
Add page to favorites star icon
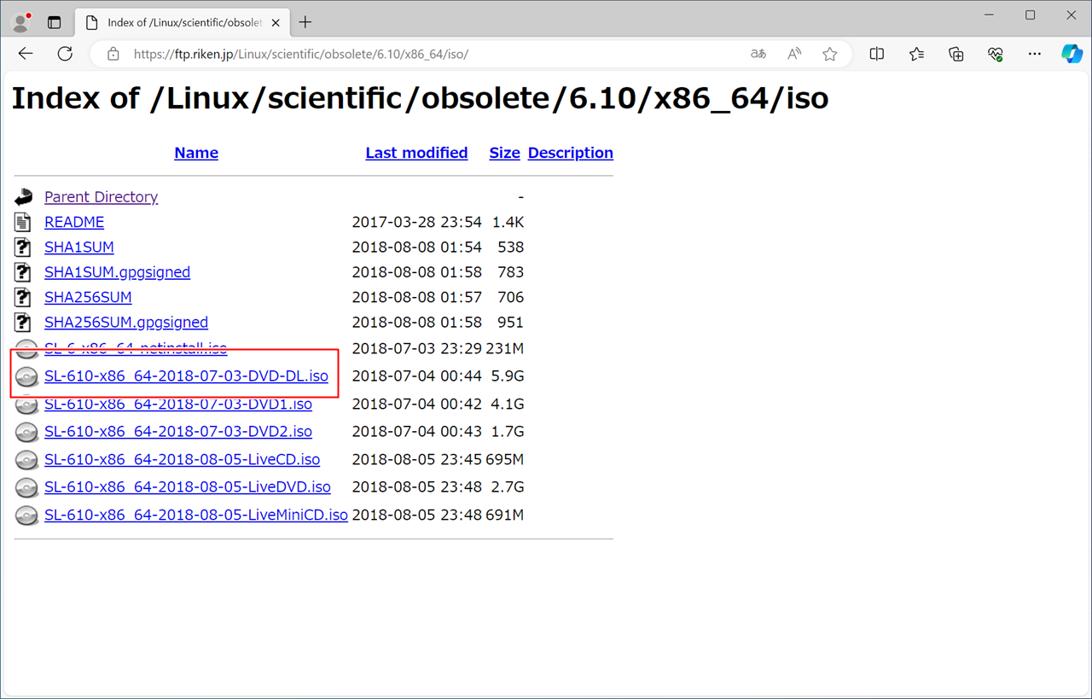point(829,54)
